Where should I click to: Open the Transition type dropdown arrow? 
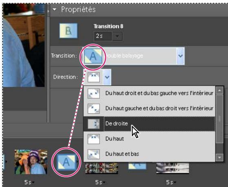tap(180, 56)
